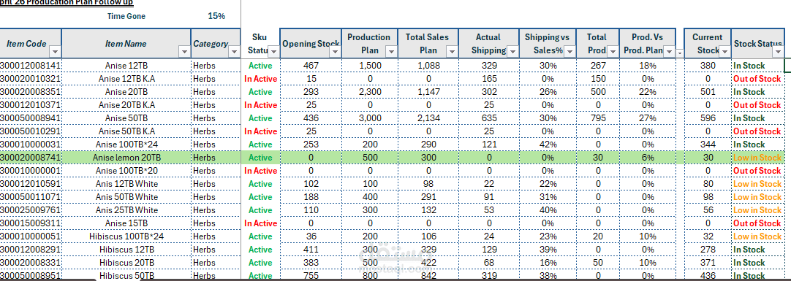Select Out of Stock status of Anise 15TB

click(757, 223)
